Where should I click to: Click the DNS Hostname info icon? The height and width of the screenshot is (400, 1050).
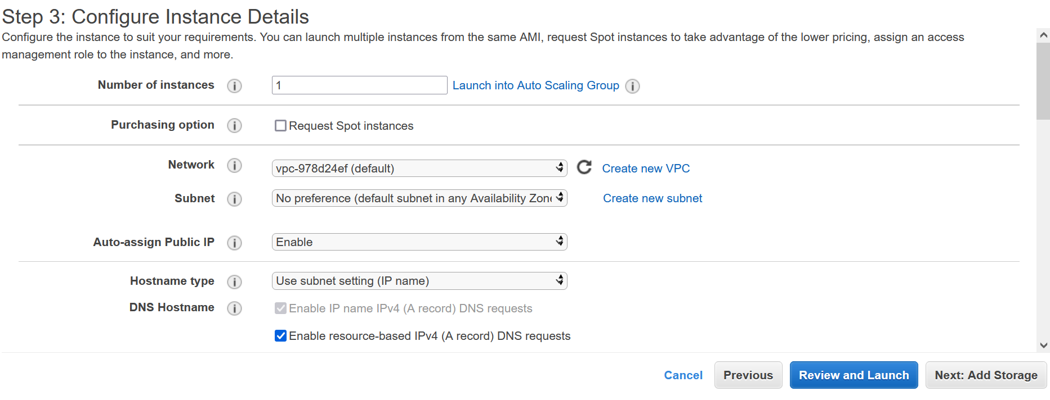(x=234, y=308)
